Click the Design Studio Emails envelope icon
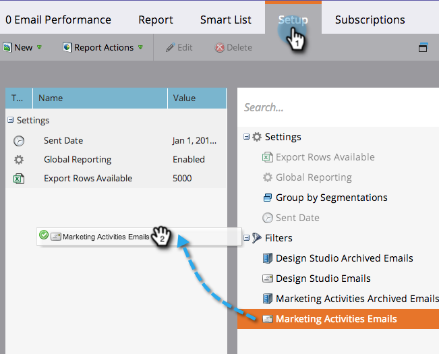This screenshot has width=439, height=354. point(268,278)
